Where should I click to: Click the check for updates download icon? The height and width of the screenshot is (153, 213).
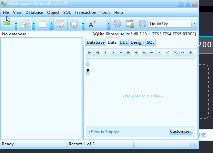pos(130,24)
